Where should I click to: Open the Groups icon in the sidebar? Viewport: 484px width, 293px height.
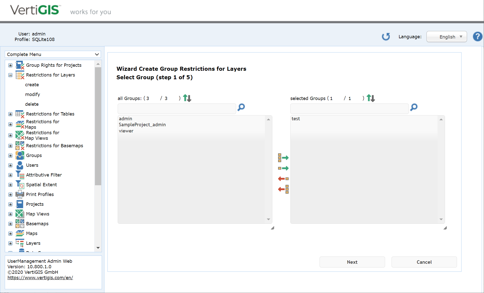[19, 155]
